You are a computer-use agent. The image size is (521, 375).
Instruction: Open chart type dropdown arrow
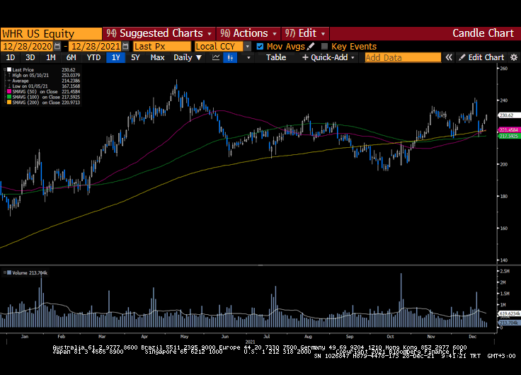[248, 57]
